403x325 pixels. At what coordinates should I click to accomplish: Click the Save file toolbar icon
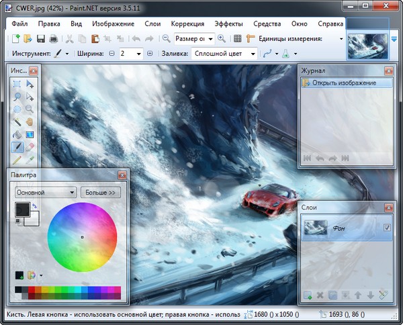41,39
